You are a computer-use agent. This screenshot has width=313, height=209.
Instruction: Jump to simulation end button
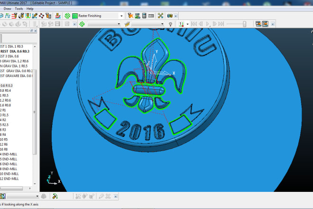pos(221,24)
